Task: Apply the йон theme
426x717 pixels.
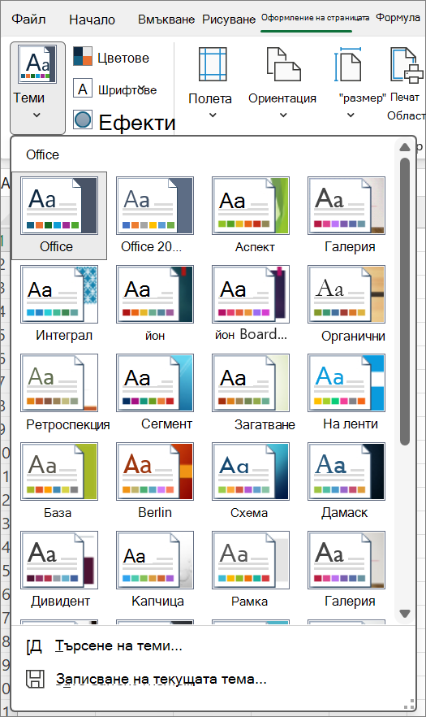Action: point(155,304)
